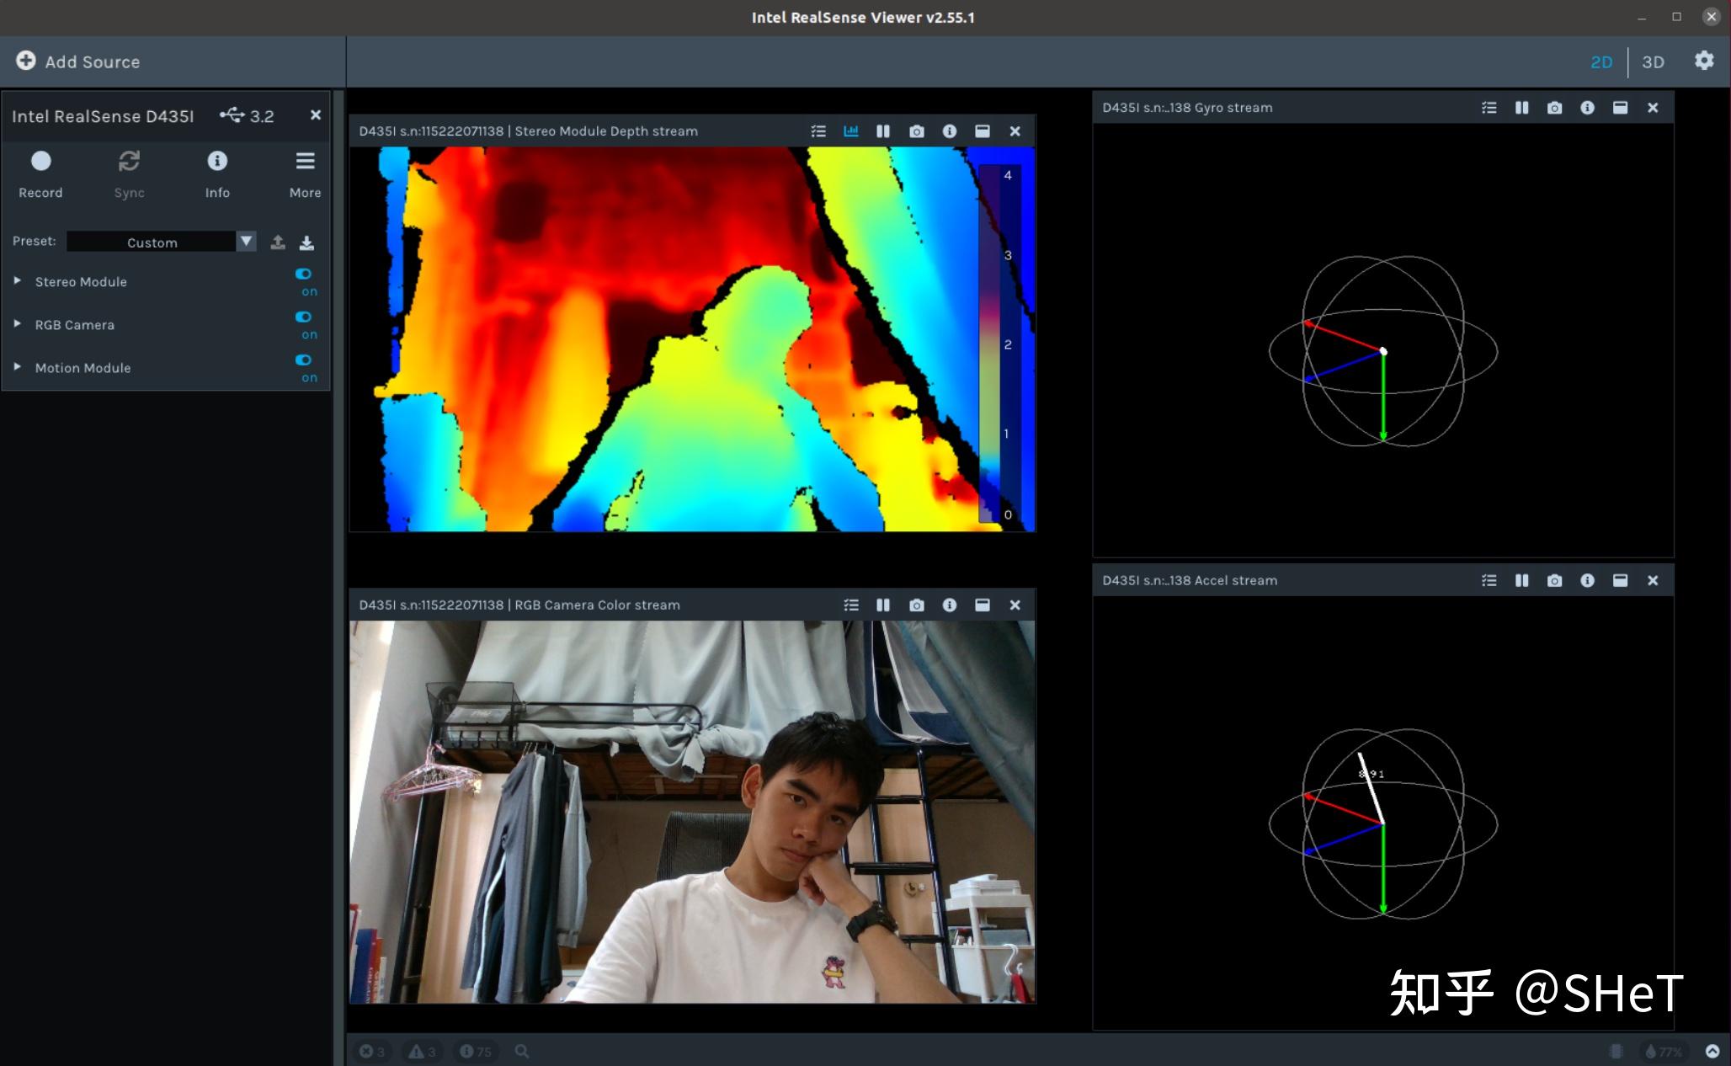Maximize the Accel stream window

[x=1620, y=581]
